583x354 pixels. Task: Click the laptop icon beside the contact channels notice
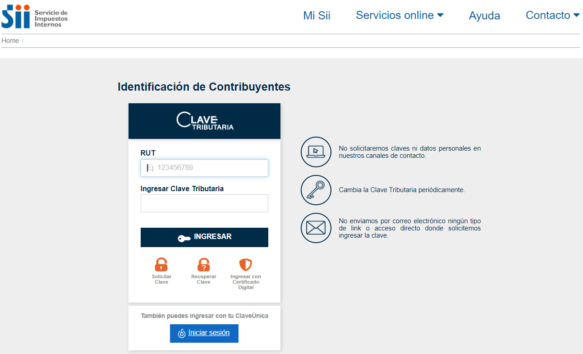(x=316, y=152)
